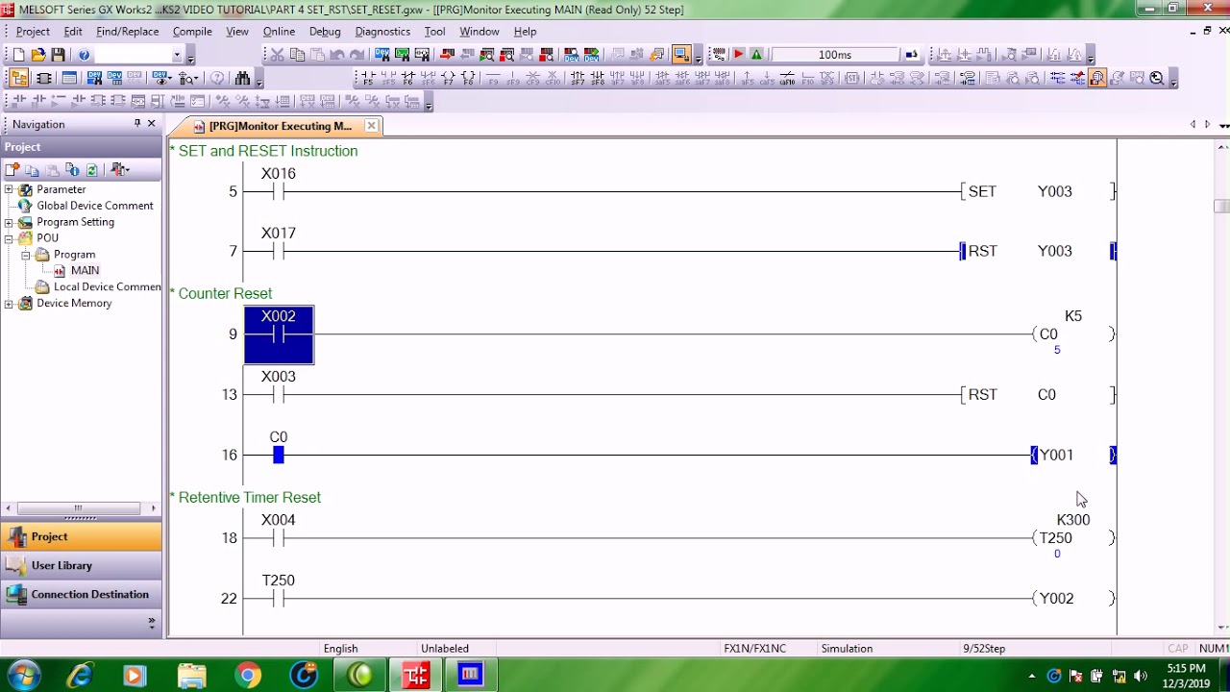Open the Online menu
The image size is (1230, 692).
tap(279, 32)
